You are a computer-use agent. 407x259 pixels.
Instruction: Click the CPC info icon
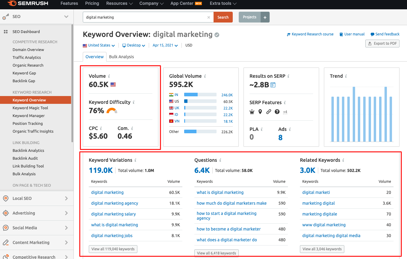[101, 128]
